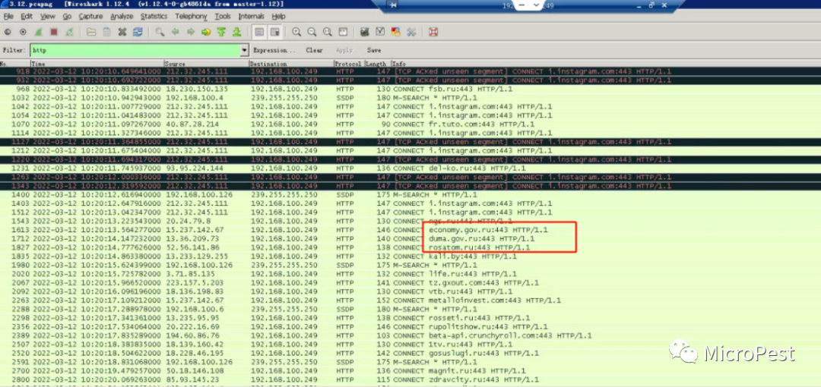The image size is (821, 387).
Task: Select packet 2520 CONNECT gosuslugi.ru:443
Action: (410, 353)
